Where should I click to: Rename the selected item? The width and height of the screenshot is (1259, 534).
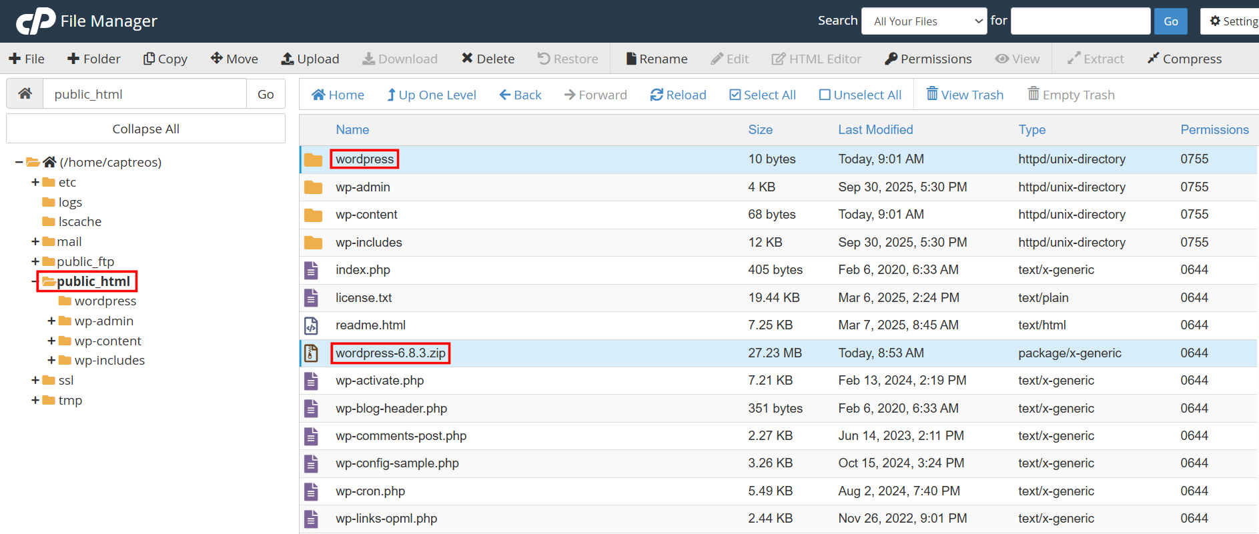pyautogui.click(x=657, y=59)
